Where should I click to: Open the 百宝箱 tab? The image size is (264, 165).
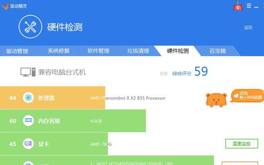point(218,51)
